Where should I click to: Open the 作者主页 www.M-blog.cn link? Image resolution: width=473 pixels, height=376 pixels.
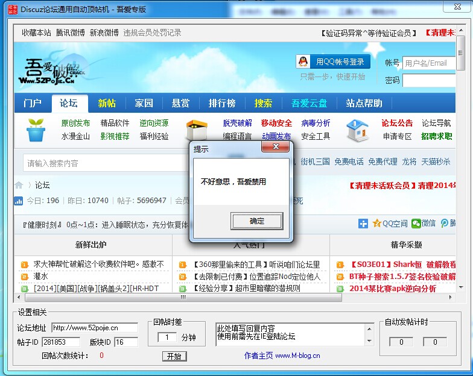tap(282, 356)
